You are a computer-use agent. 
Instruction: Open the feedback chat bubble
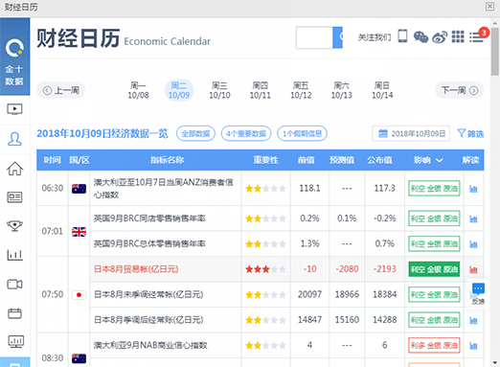click(478, 293)
